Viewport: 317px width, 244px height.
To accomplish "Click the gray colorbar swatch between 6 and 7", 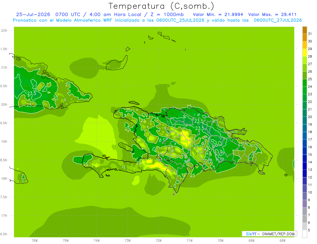I will click(x=305, y=219).
